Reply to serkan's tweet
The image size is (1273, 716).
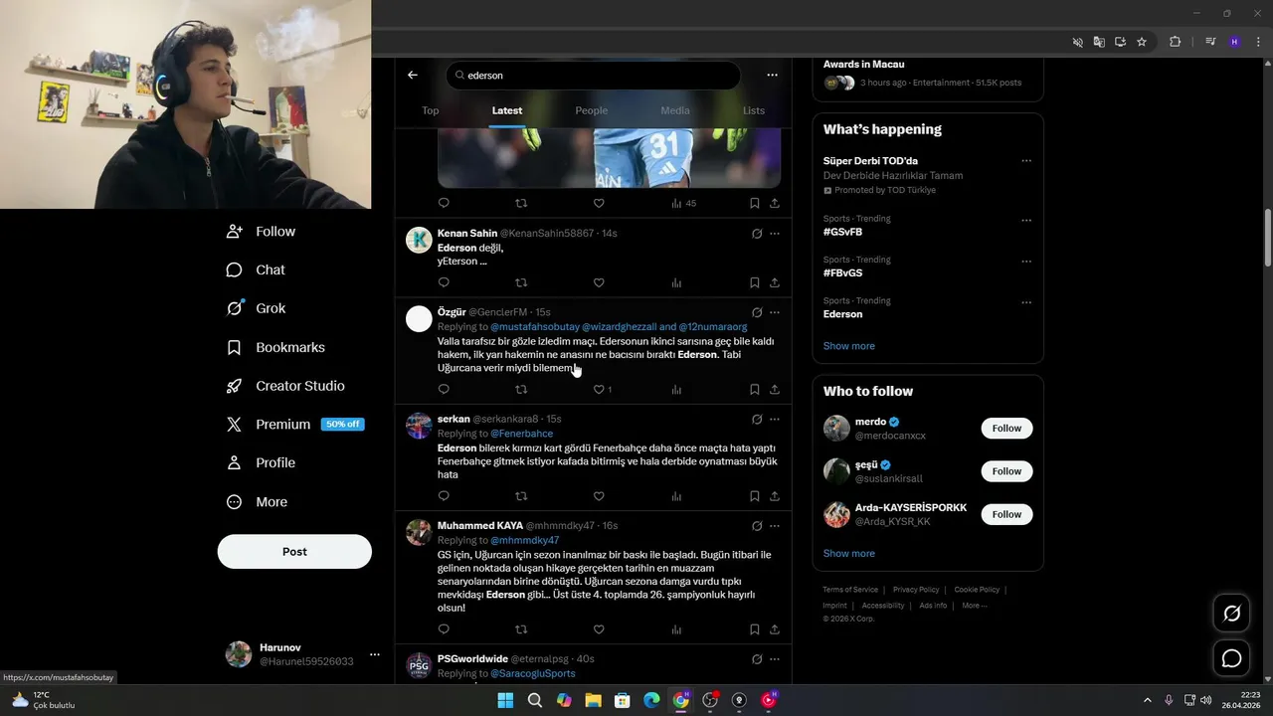click(x=444, y=495)
